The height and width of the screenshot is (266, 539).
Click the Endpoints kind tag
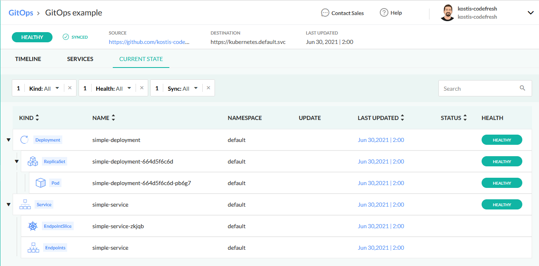55,248
